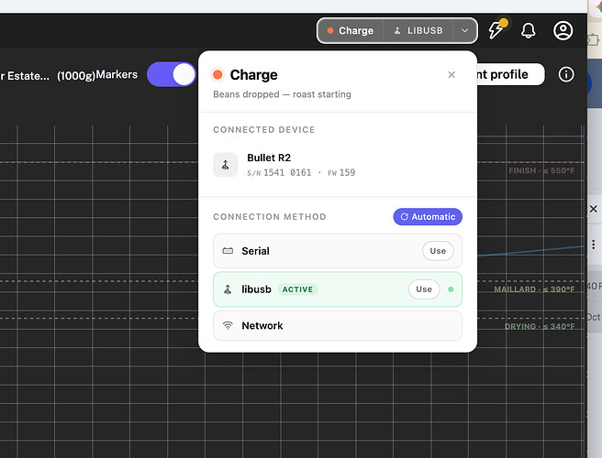This screenshot has width=602, height=458.
Task: Click the three-dot menu in the right-side window
Action: pyautogui.click(x=594, y=245)
